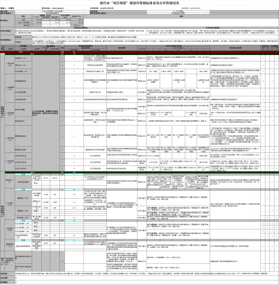Screen dimensions: 279x285
Task: Click the first cyan 小计 subtotal cell
Action: 23,175
